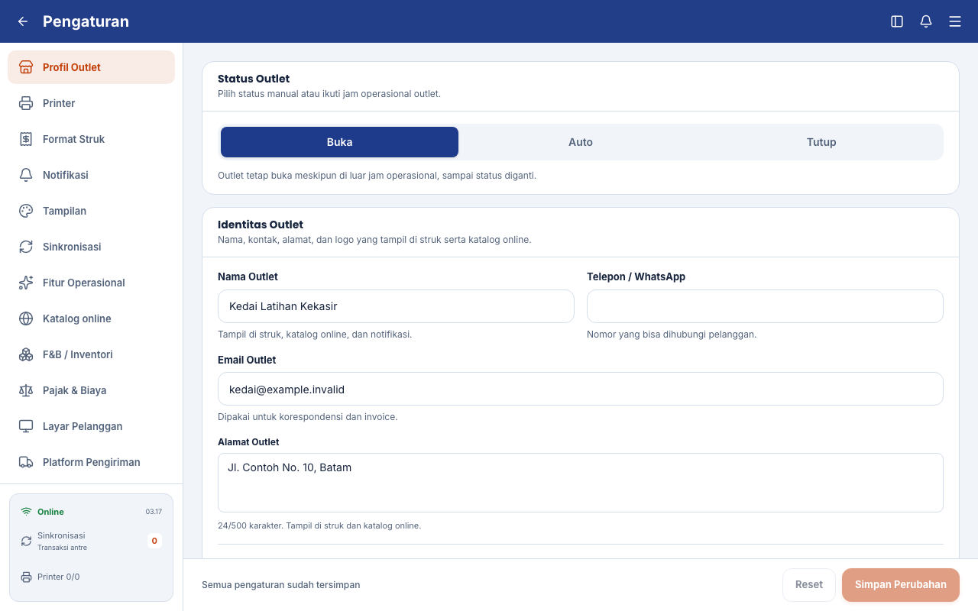Click the Status Outlet heading

coord(254,79)
